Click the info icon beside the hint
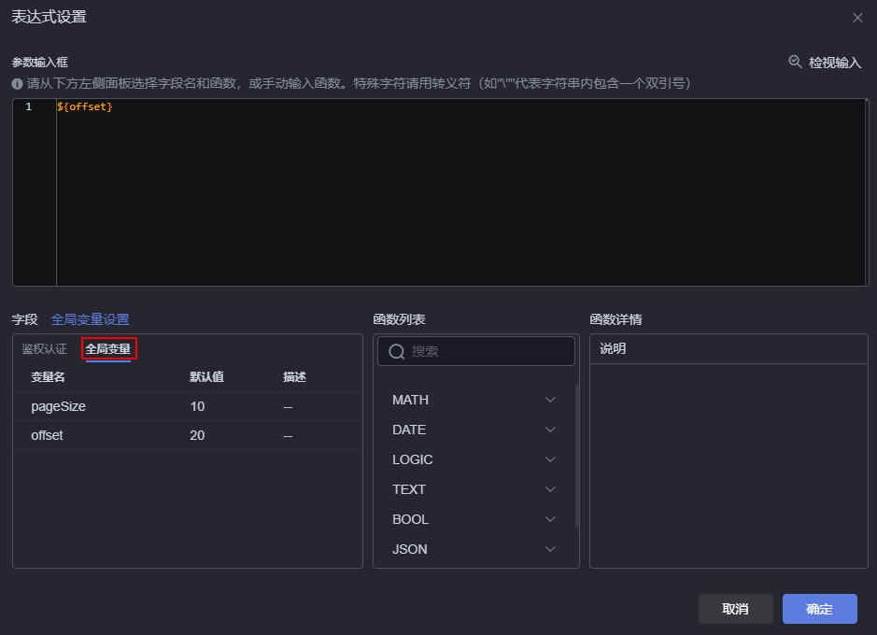This screenshot has height=635, width=877. 18,84
